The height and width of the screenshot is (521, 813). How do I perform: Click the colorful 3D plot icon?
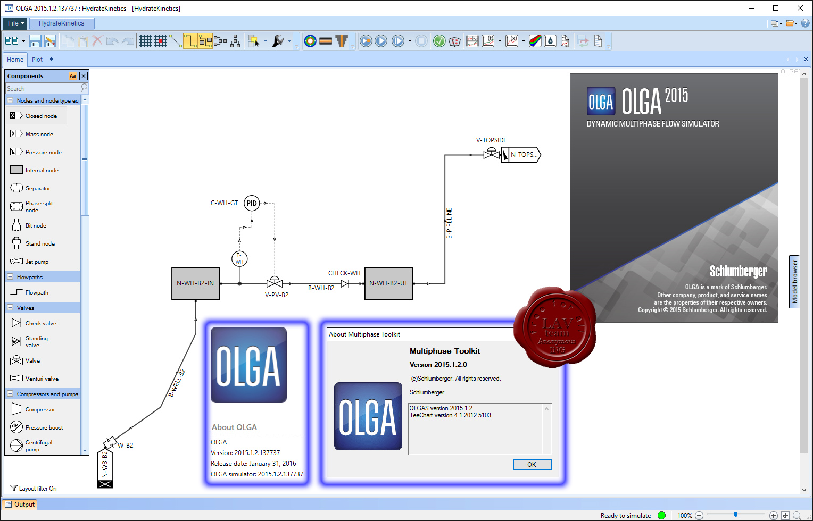click(x=535, y=41)
